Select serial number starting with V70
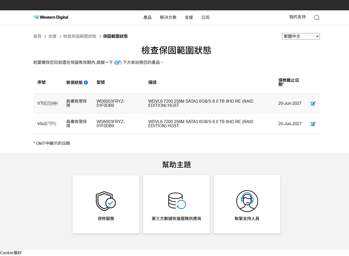Screen dimensions: 349x256 pyautogui.click(x=48, y=103)
